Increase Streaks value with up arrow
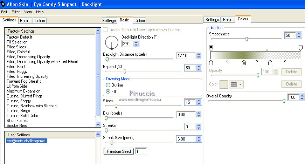This screenshot has width=305, height=164. click(x=199, y=125)
